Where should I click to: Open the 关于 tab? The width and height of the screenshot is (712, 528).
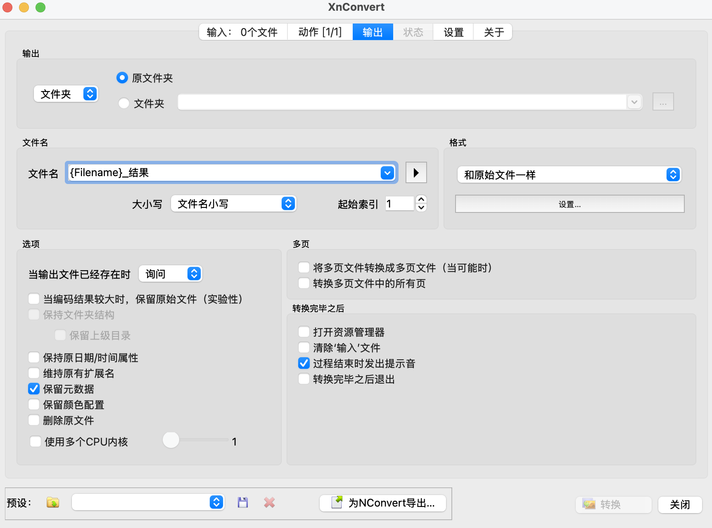click(493, 32)
